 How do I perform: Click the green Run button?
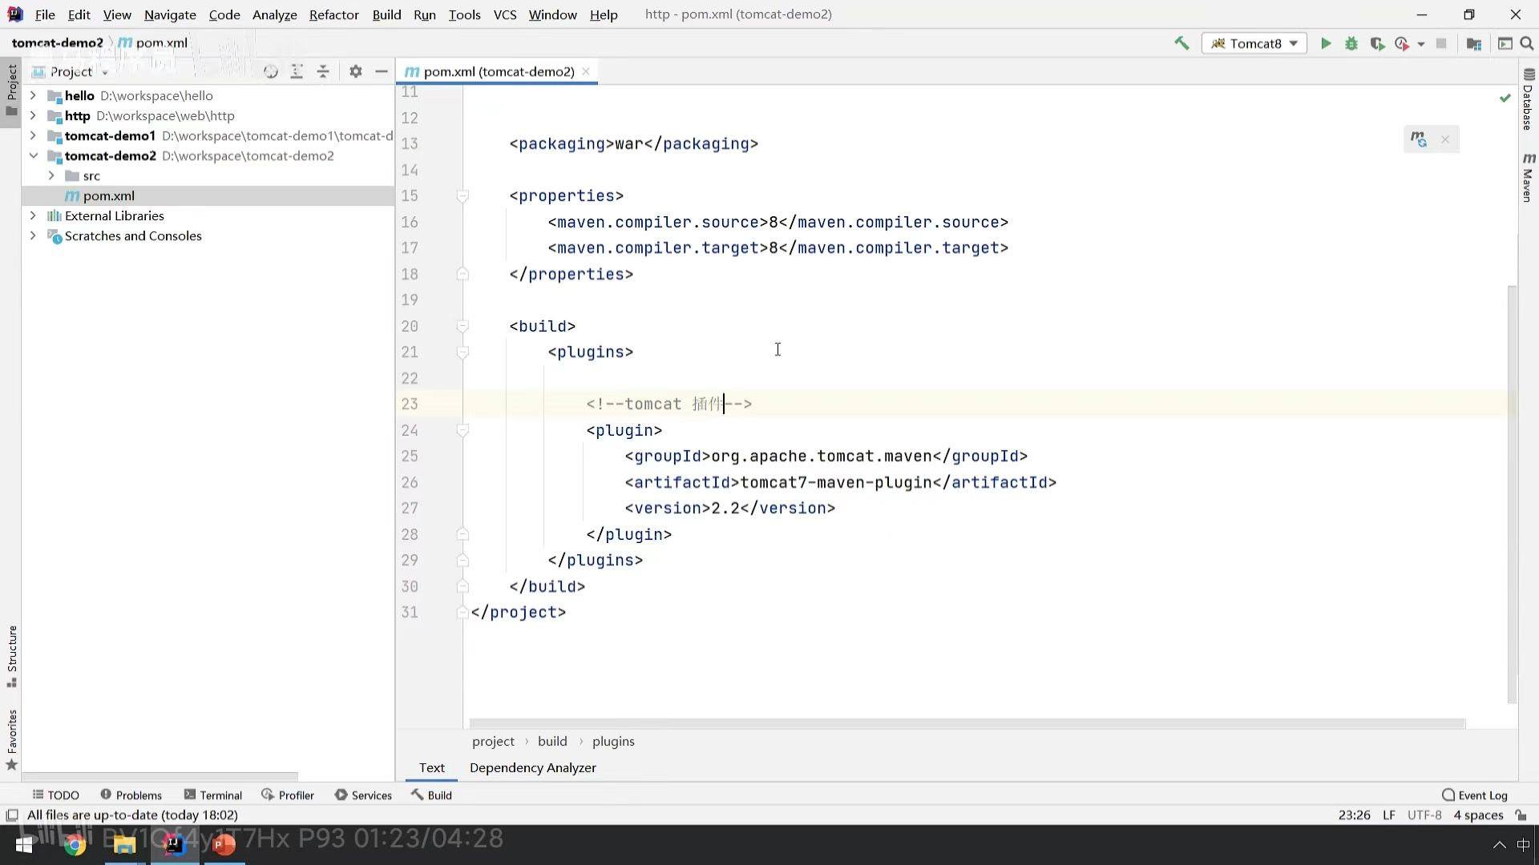[1326, 44]
